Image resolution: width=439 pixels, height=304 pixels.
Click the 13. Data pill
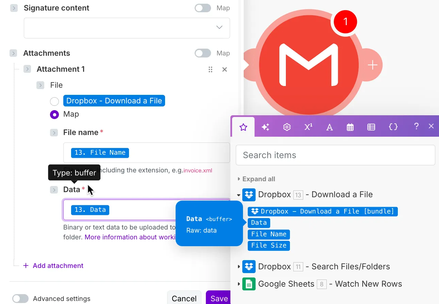(x=90, y=210)
